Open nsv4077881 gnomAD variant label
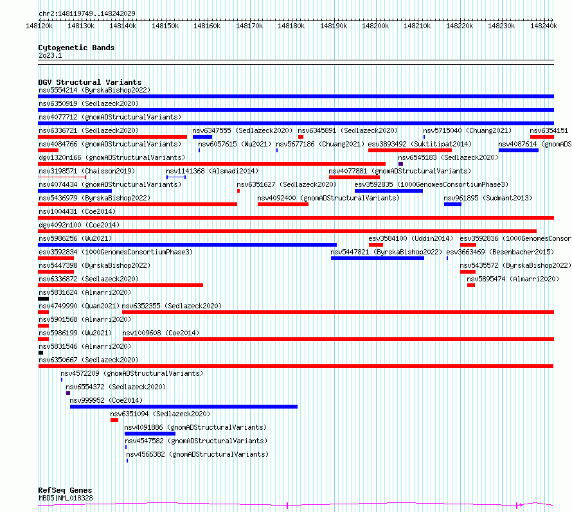The width and height of the screenshot is (572, 512). [x=400, y=171]
